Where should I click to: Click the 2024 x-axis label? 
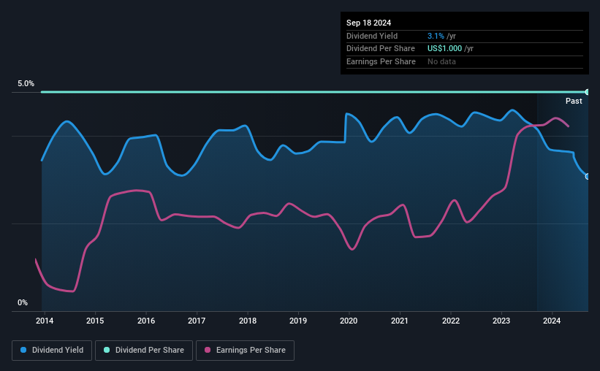552,321
